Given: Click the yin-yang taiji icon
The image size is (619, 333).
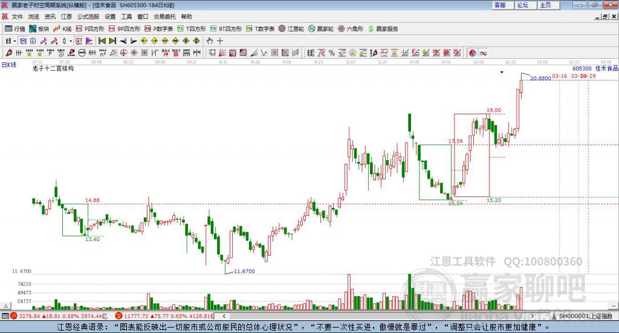Looking at the screenshot, I should click(x=473, y=53).
